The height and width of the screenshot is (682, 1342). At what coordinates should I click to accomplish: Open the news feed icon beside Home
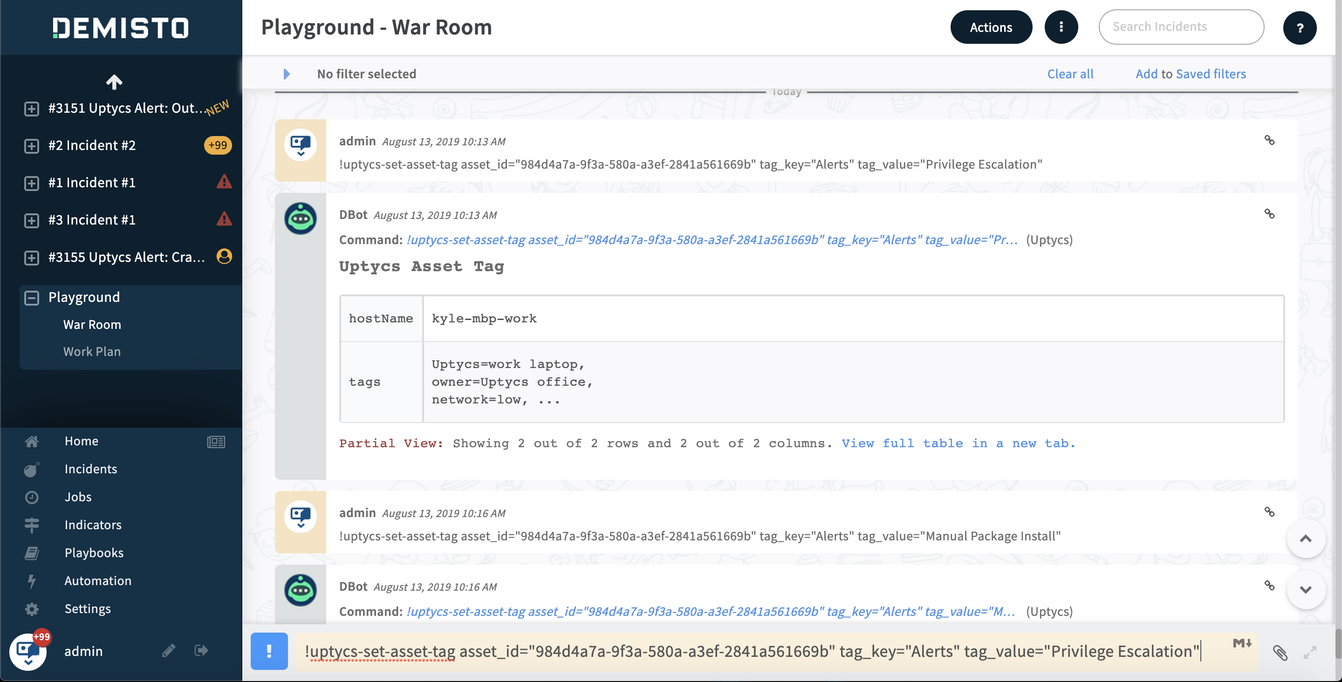click(216, 442)
